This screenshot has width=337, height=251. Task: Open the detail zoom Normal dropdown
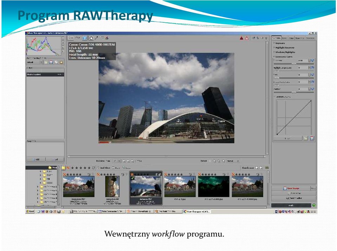[x=233, y=161]
